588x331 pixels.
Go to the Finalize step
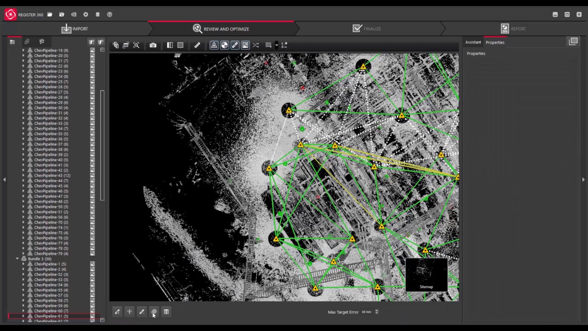[x=367, y=29]
